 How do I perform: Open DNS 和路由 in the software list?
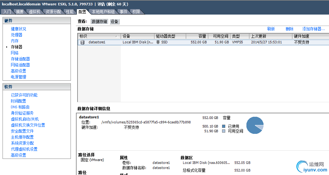pyautogui.click(x=20, y=107)
